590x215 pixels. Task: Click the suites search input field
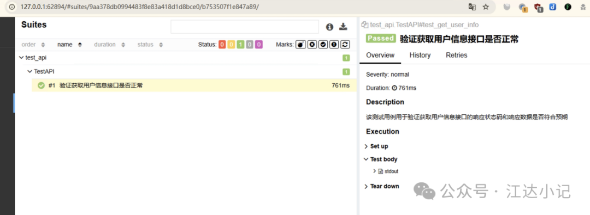pos(245,27)
